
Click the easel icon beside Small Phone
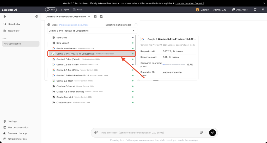click(255, 10)
